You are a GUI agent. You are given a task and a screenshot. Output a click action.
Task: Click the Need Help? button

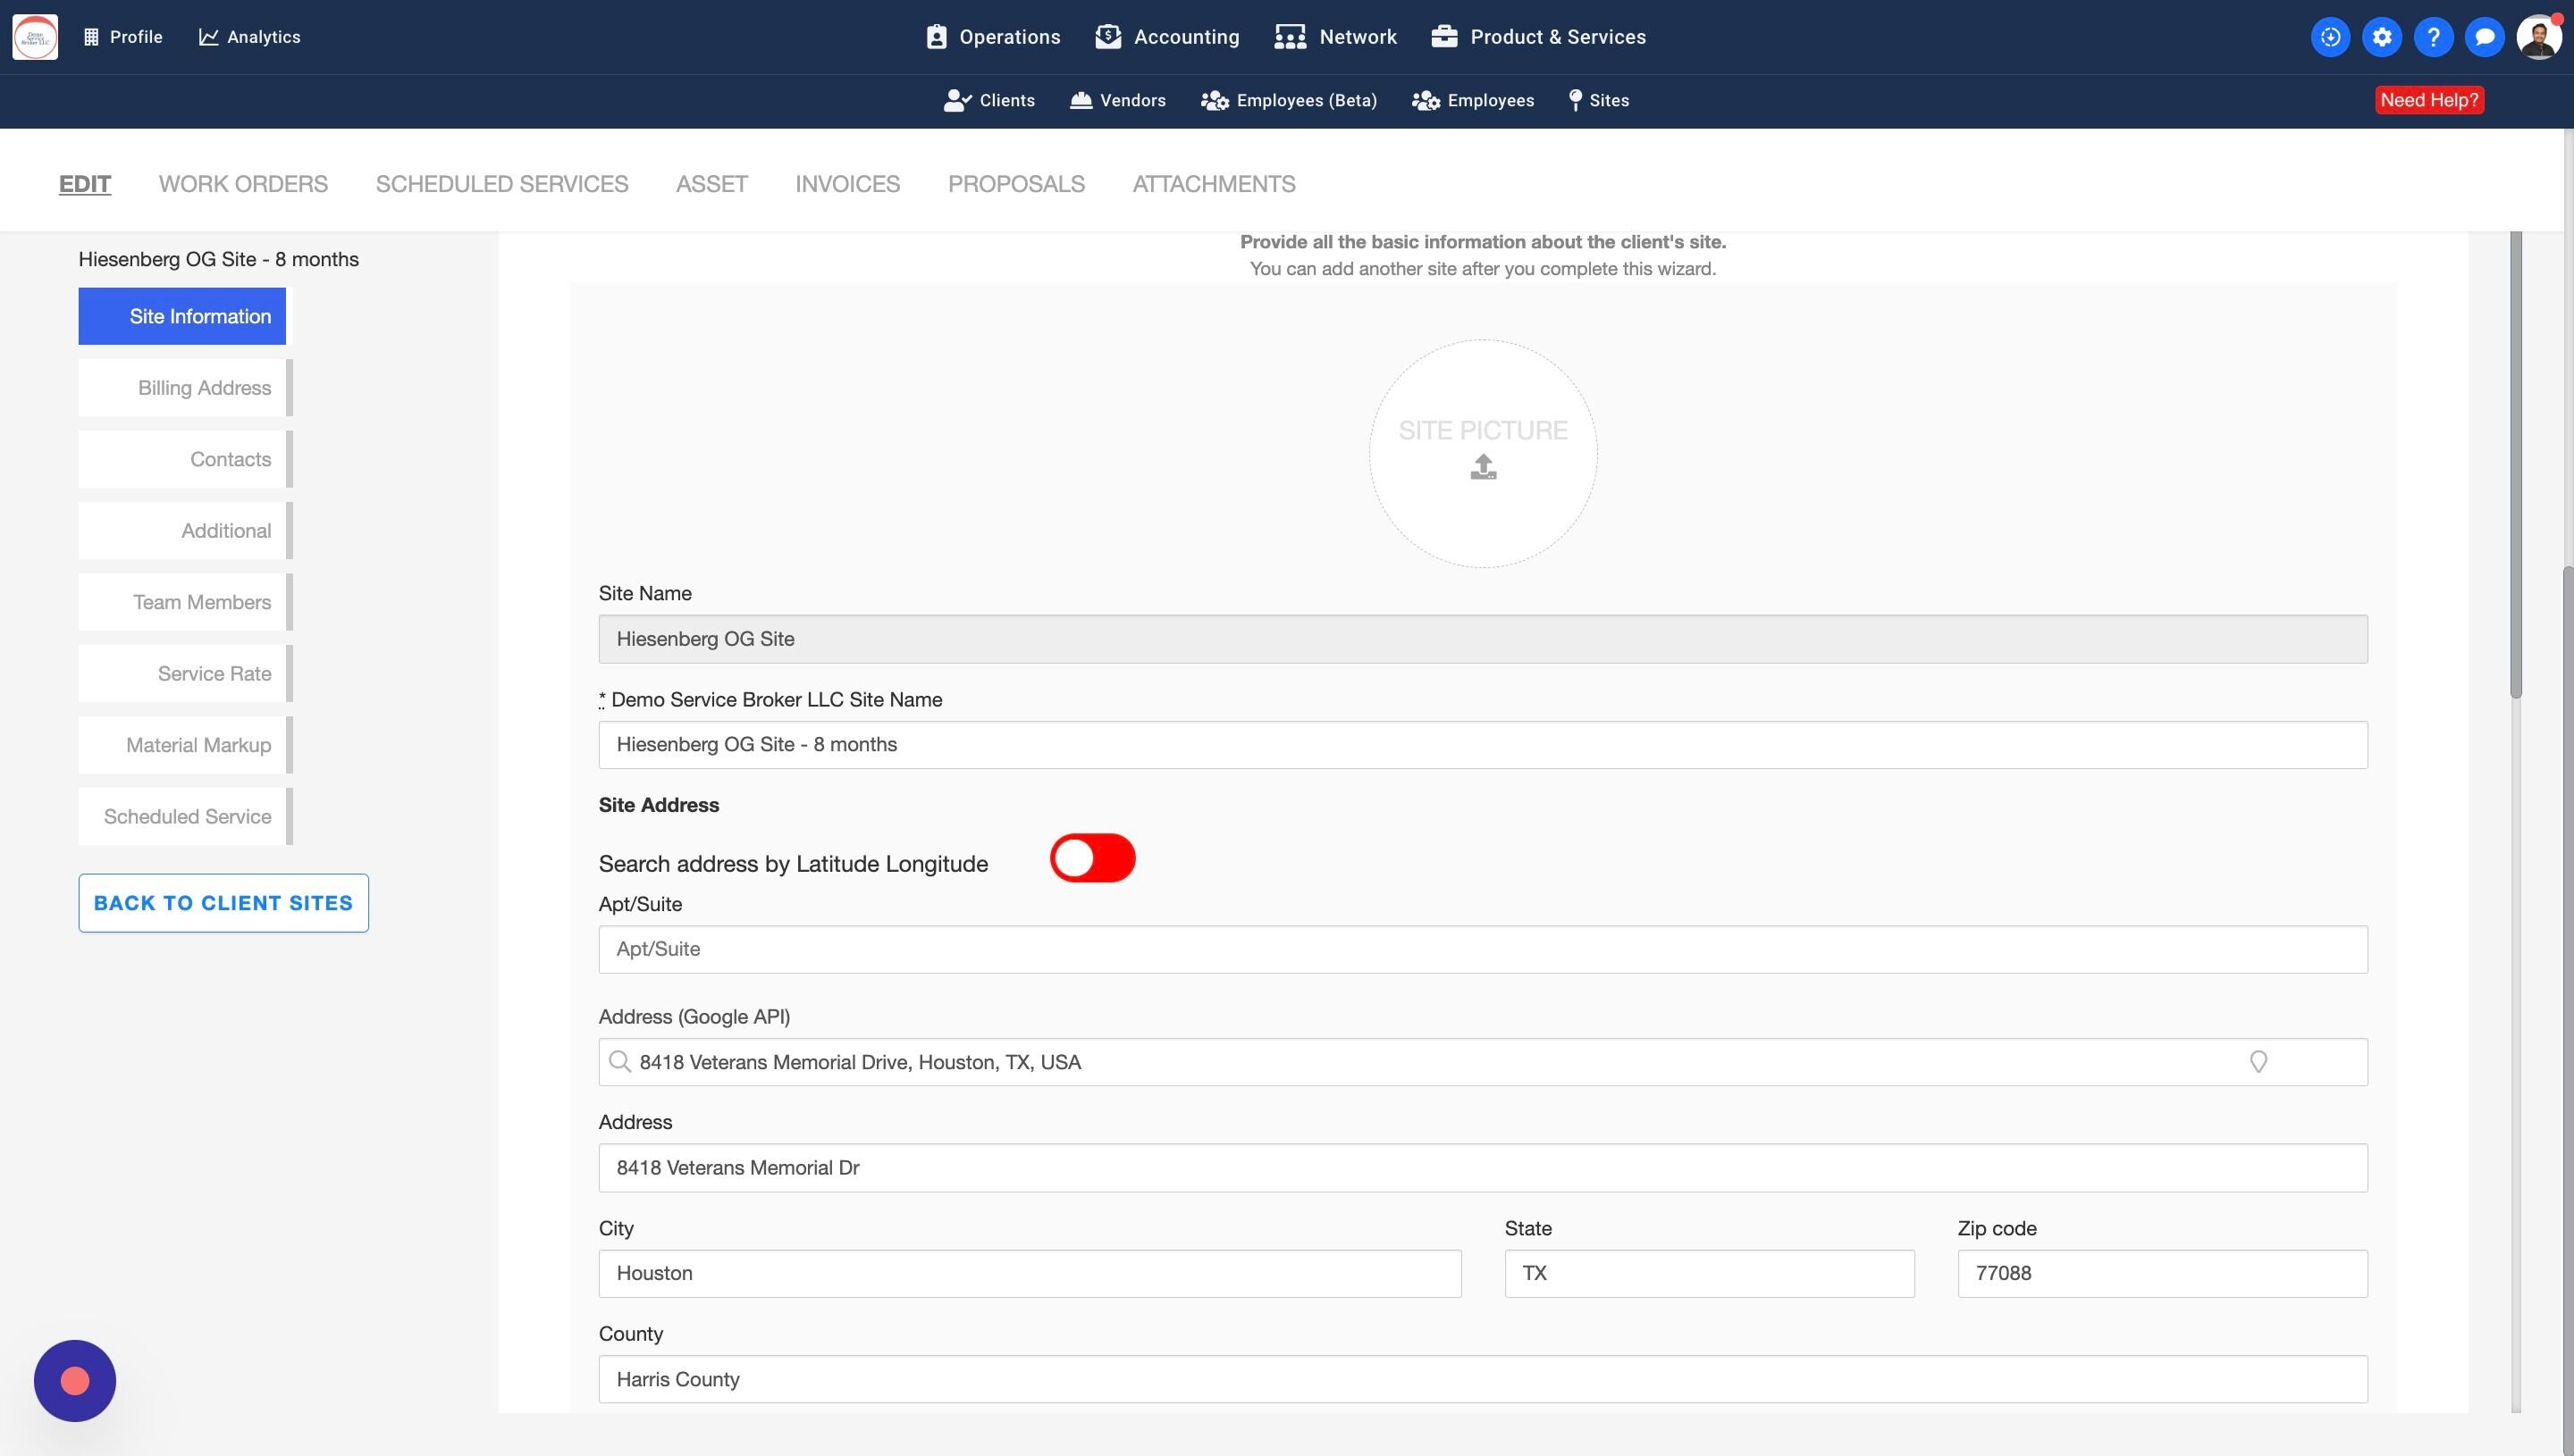click(x=2429, y=100)
